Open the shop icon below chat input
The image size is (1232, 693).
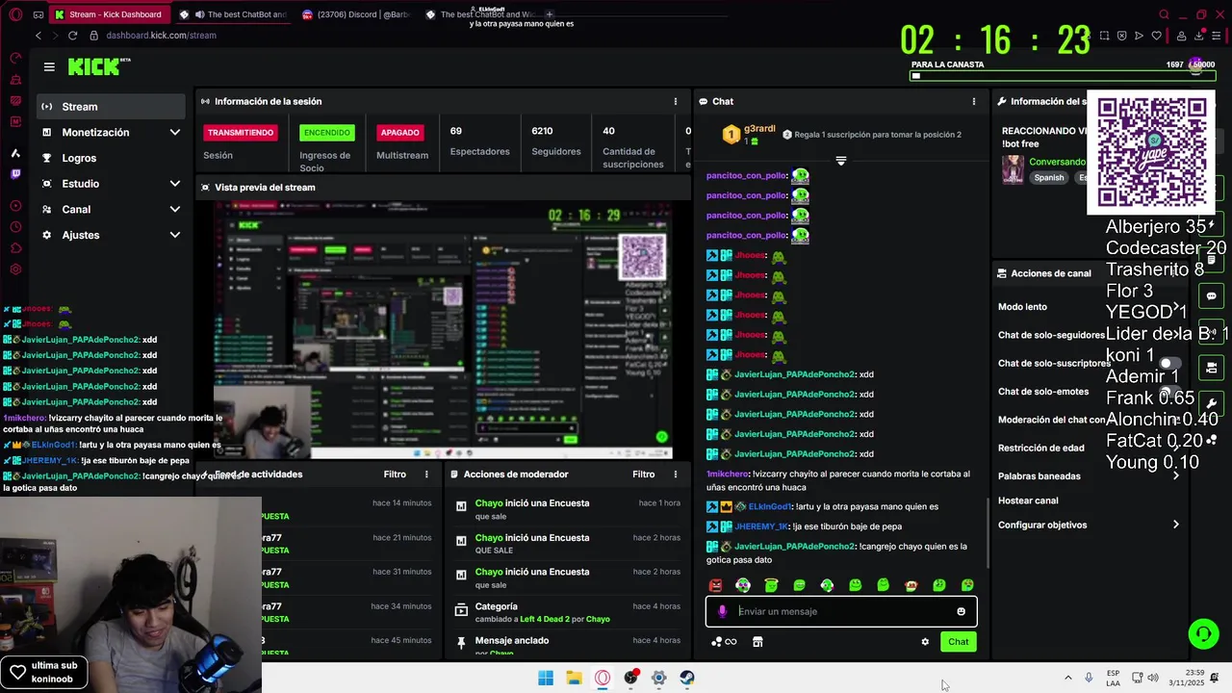[x=757, y=642]
